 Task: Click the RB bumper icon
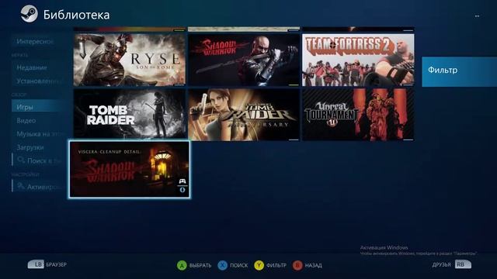(463, 264)
